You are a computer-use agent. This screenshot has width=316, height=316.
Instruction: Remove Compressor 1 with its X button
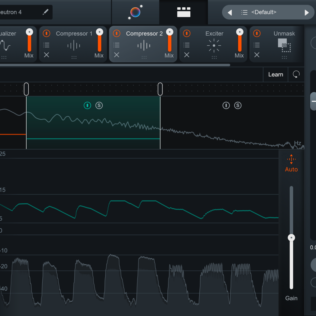tap(46, 55)
